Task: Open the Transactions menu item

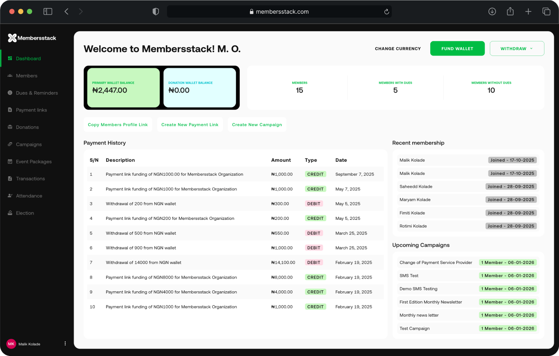Action: [30, 179]
